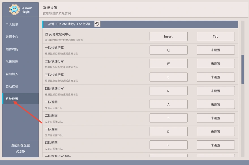Click the 显示/隐藏控制中心 row label
The height and width of the screenshot is (165, 249).
58,34
